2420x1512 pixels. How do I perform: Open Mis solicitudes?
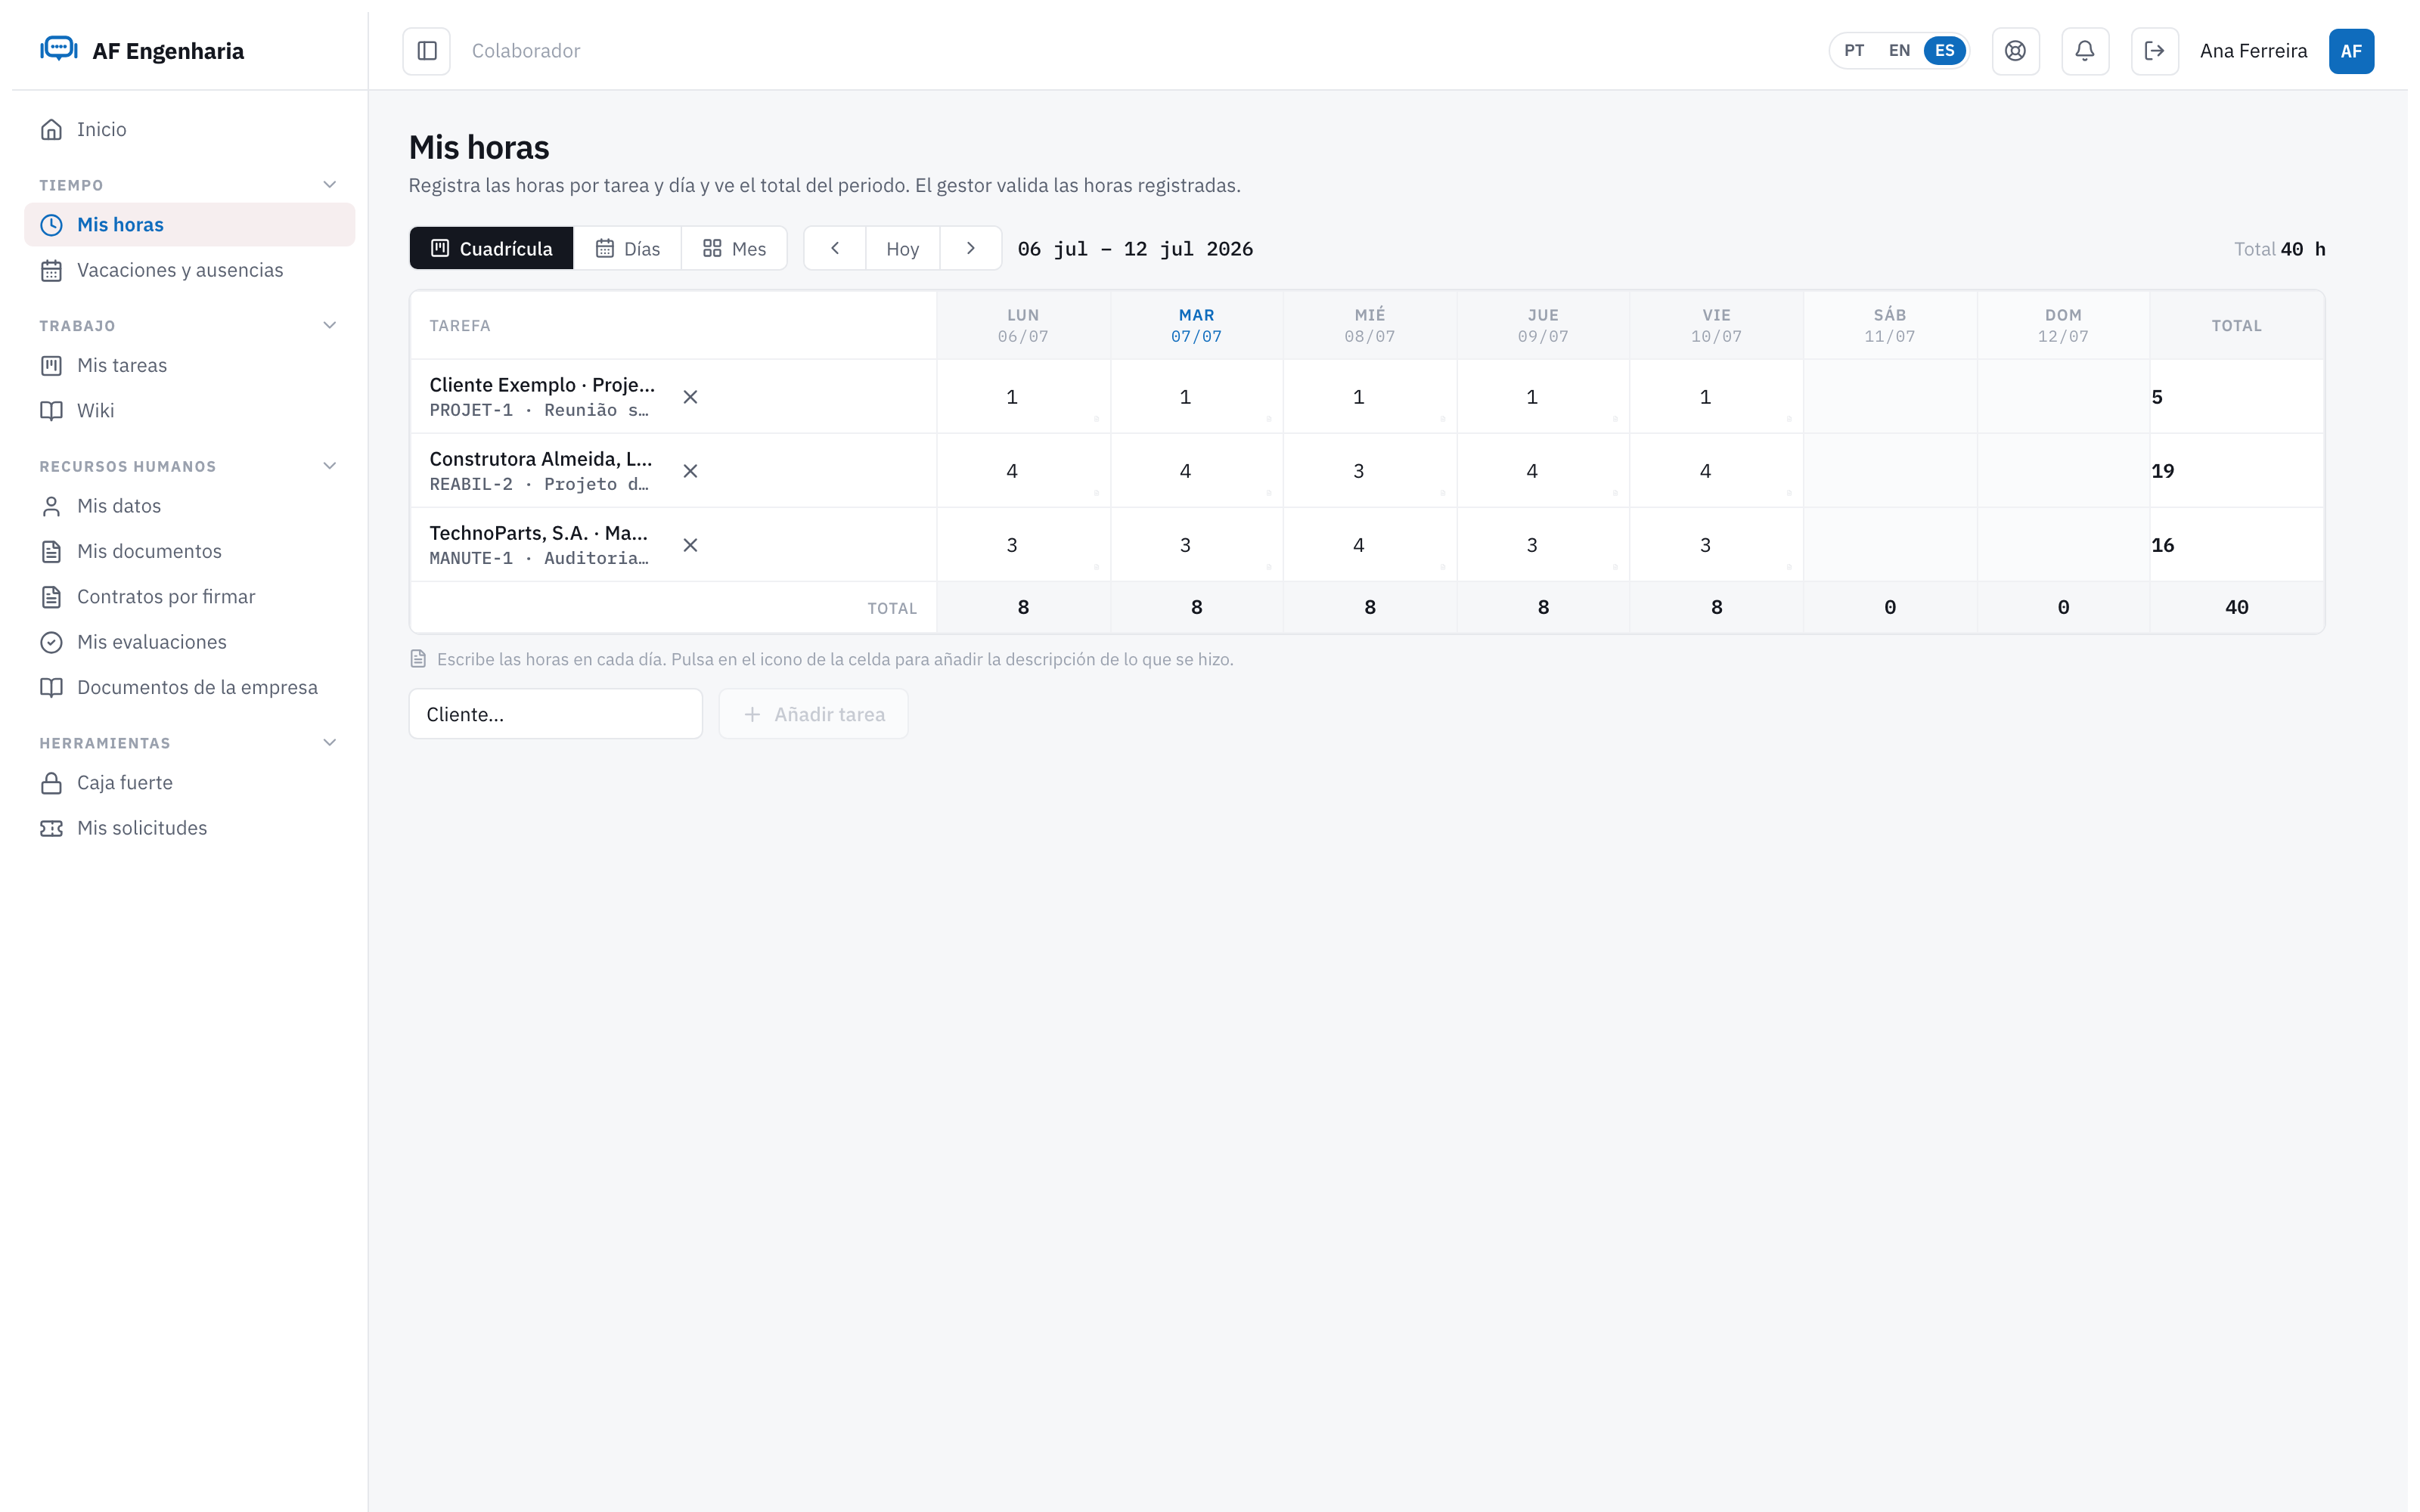[x=190, y=828]
